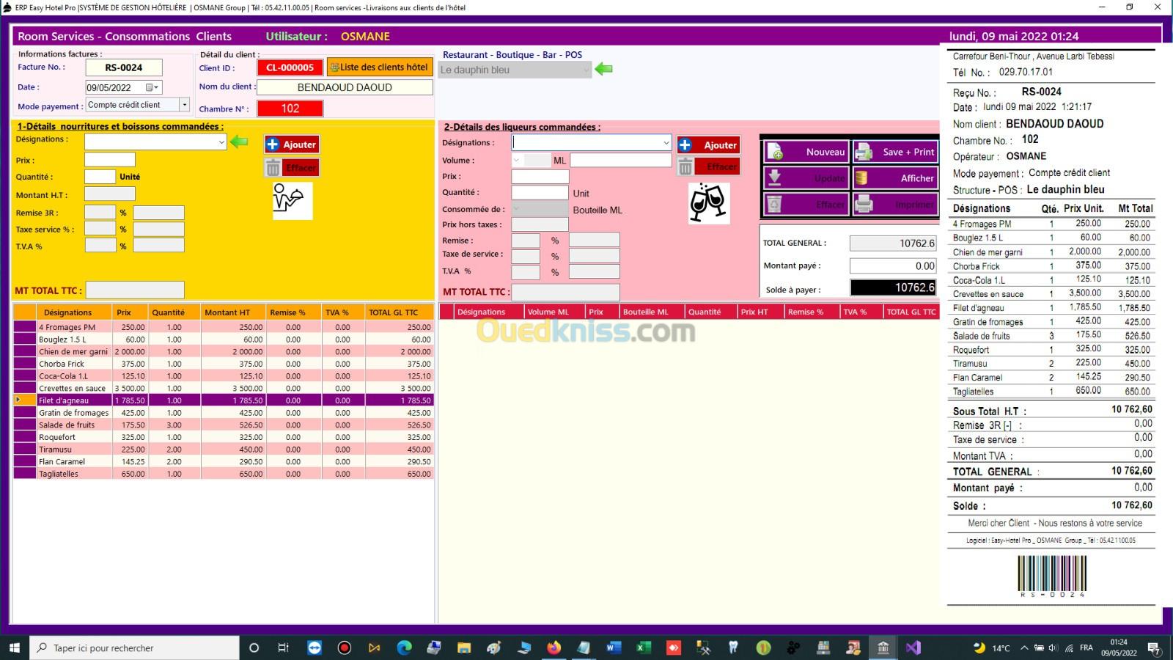
Task: Click the Effacer recycle-bin button in the purple panel
Action: pos(806,205)
